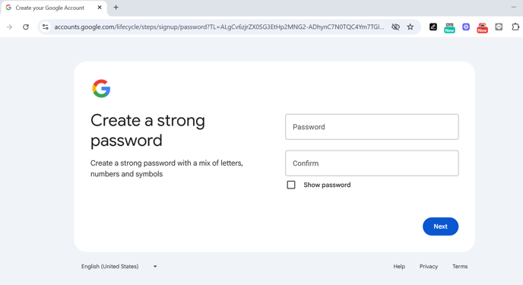Click the browser forward arrow

tap(9, 27)
